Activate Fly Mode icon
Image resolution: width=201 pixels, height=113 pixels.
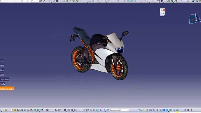[x=140, y=110]
